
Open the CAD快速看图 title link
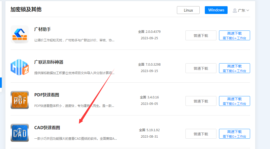pyautogui.click(x=47, y=128)
